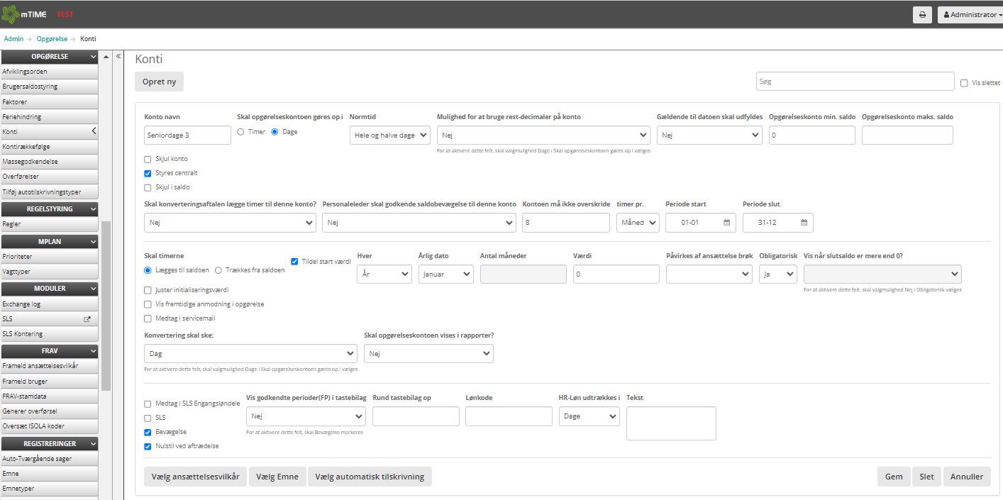
Task: Expand the Årlig dato dropdown
Action: coord(446,274)
